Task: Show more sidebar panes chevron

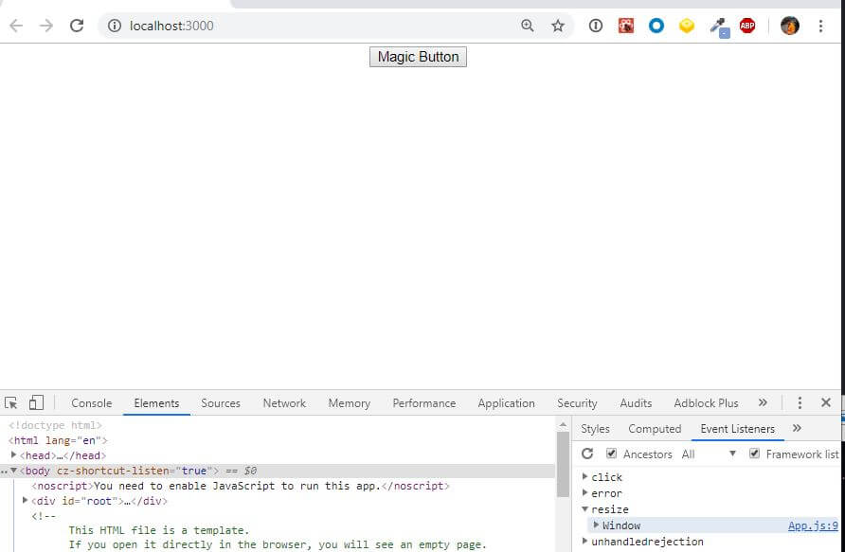Action: 797,428
